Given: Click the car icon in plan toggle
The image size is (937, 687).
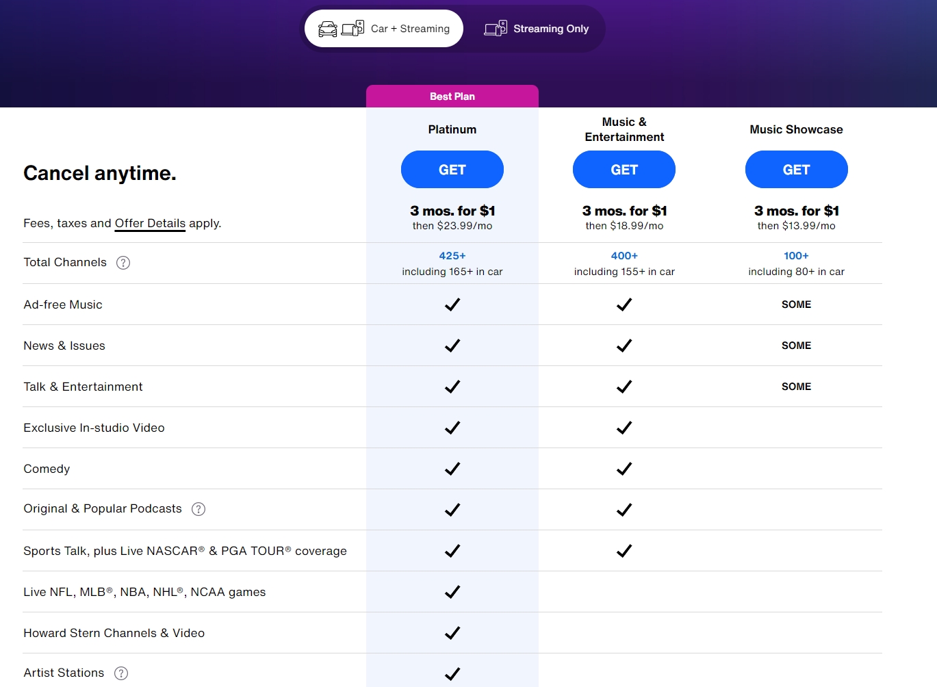Looking at the screenshot, I should click(x=328, y=29).
